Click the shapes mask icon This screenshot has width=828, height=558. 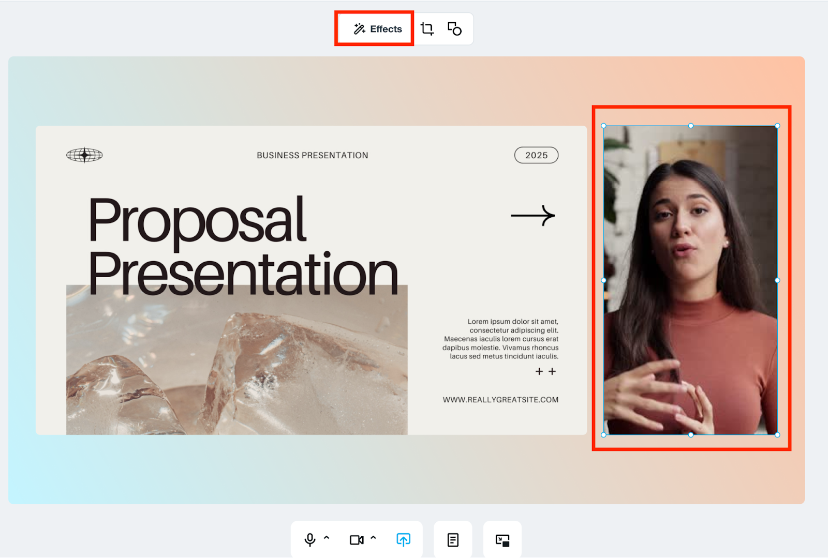tap(454, 29)
